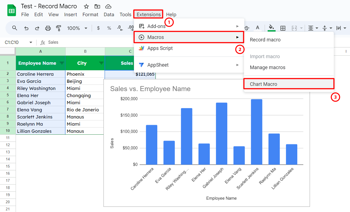Image resolution: width=350 pixels, height=212 pixels.
Task: Select Manage macros
Action: coord(289,67)
